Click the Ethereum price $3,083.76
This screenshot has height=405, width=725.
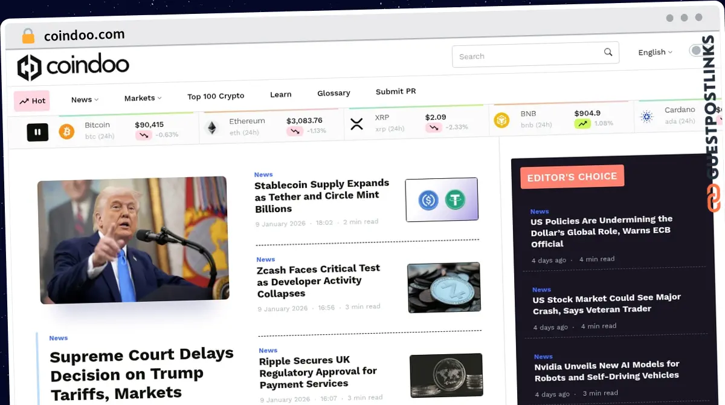tap(304, 120)
